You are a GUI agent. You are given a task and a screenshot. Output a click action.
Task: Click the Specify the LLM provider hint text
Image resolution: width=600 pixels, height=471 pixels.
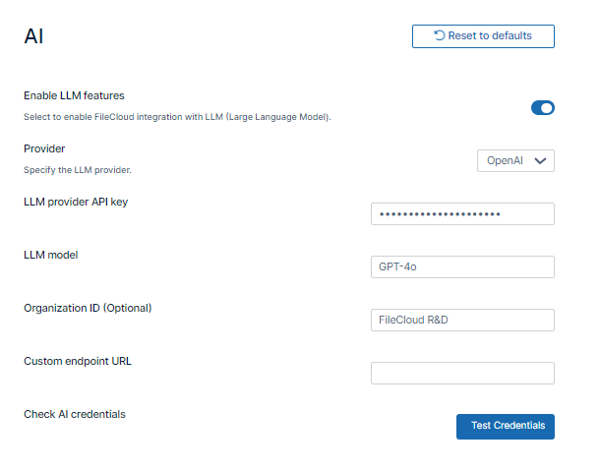[78, 170]
